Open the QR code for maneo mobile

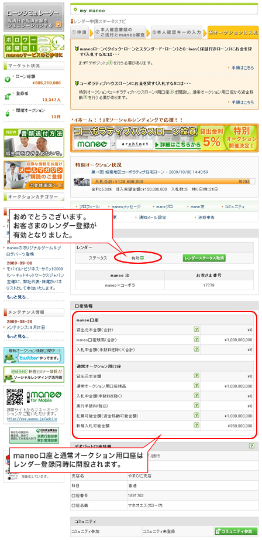coord(15,397)
